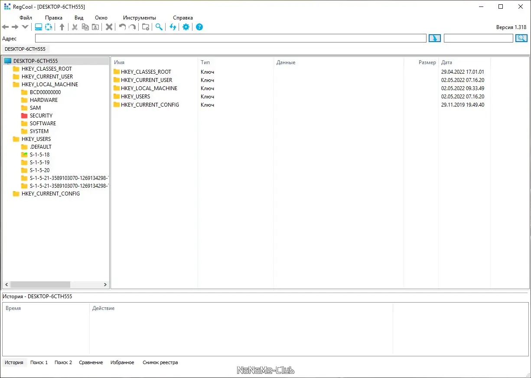Click the blue question mark help icon

click(x=199, y=27)
